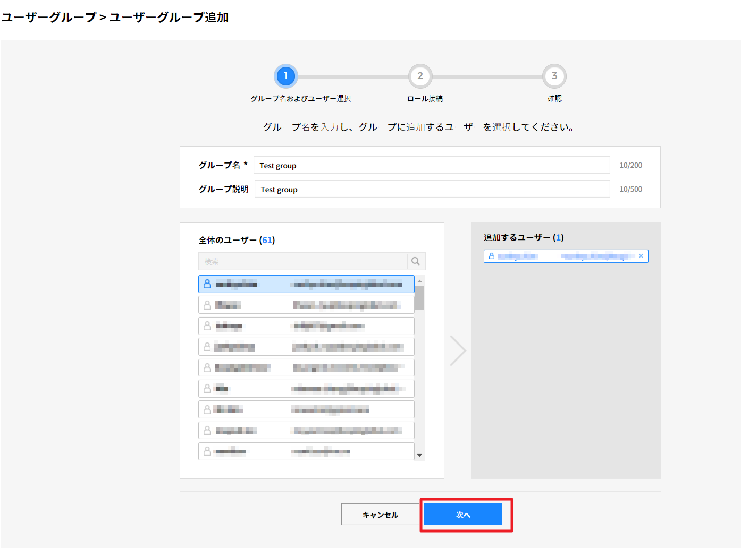
Task: Click the user list scrollbar thumb
Action: [x=419, y=298]
